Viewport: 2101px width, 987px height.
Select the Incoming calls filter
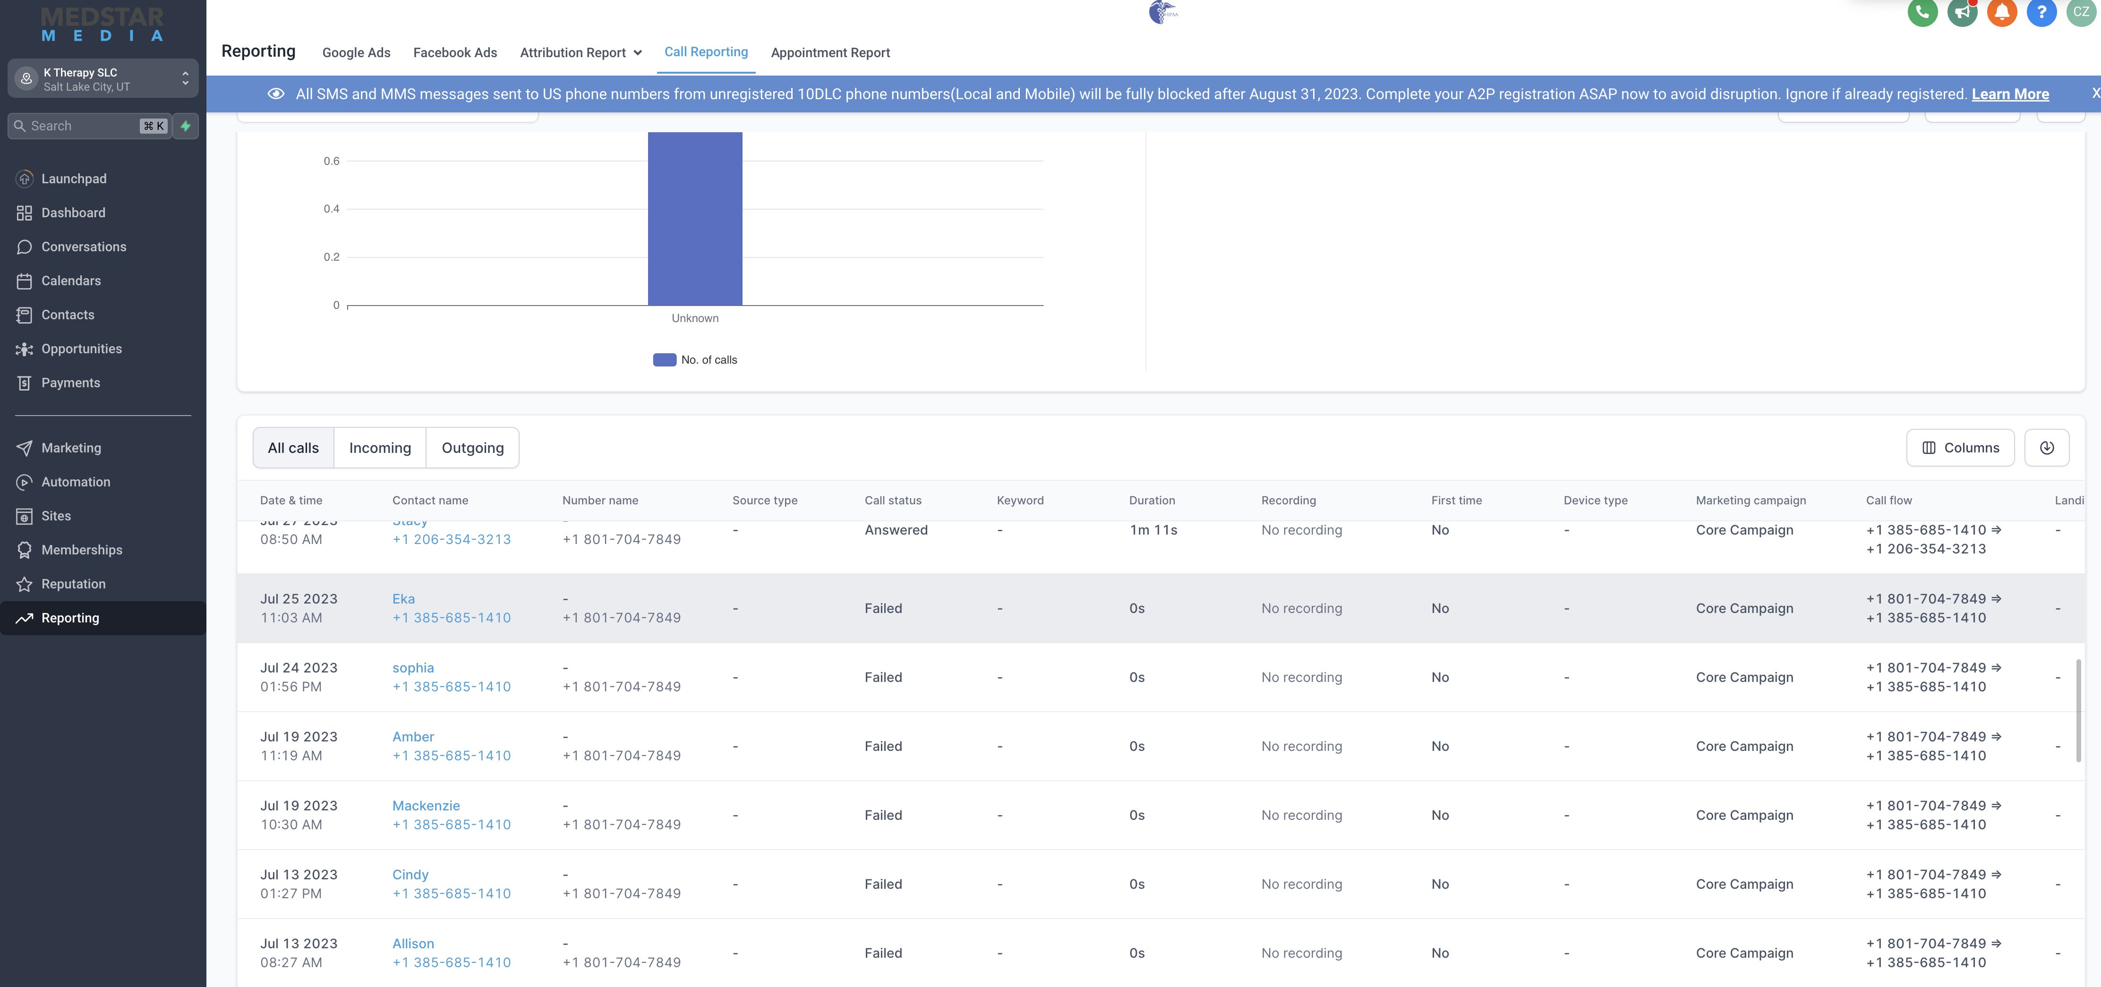click(x=380, y=448)
